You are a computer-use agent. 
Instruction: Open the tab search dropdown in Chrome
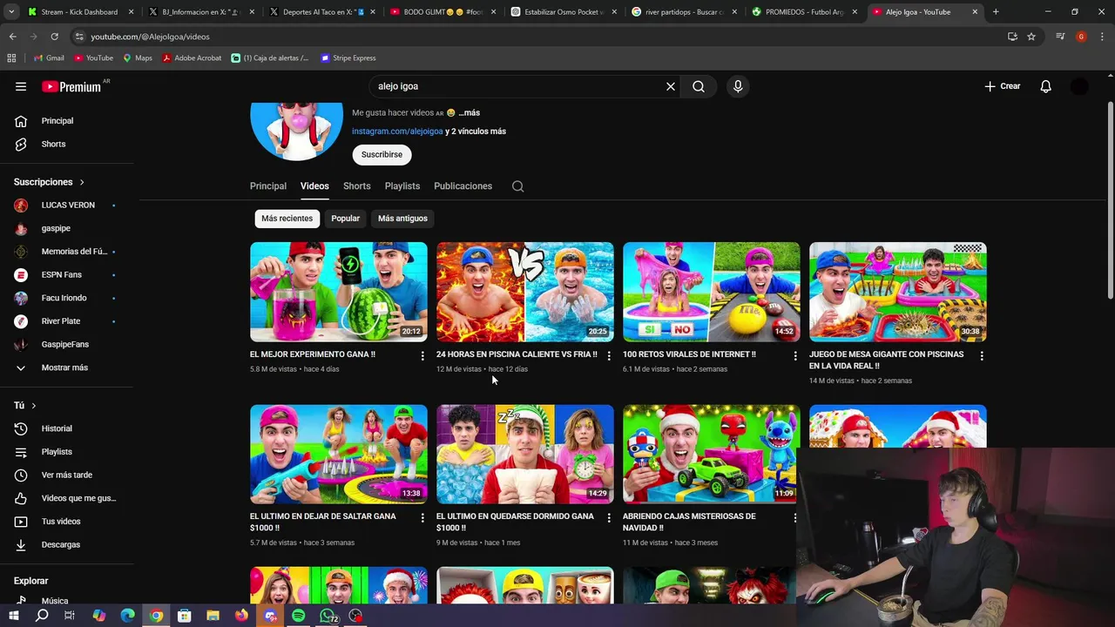coord(11,12)
